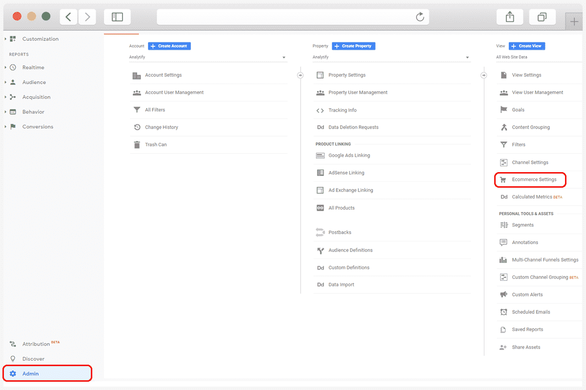The width and height of the screenshot is (586, 390).
Task: Click the Change History clock icon
Action: point(137,127)
